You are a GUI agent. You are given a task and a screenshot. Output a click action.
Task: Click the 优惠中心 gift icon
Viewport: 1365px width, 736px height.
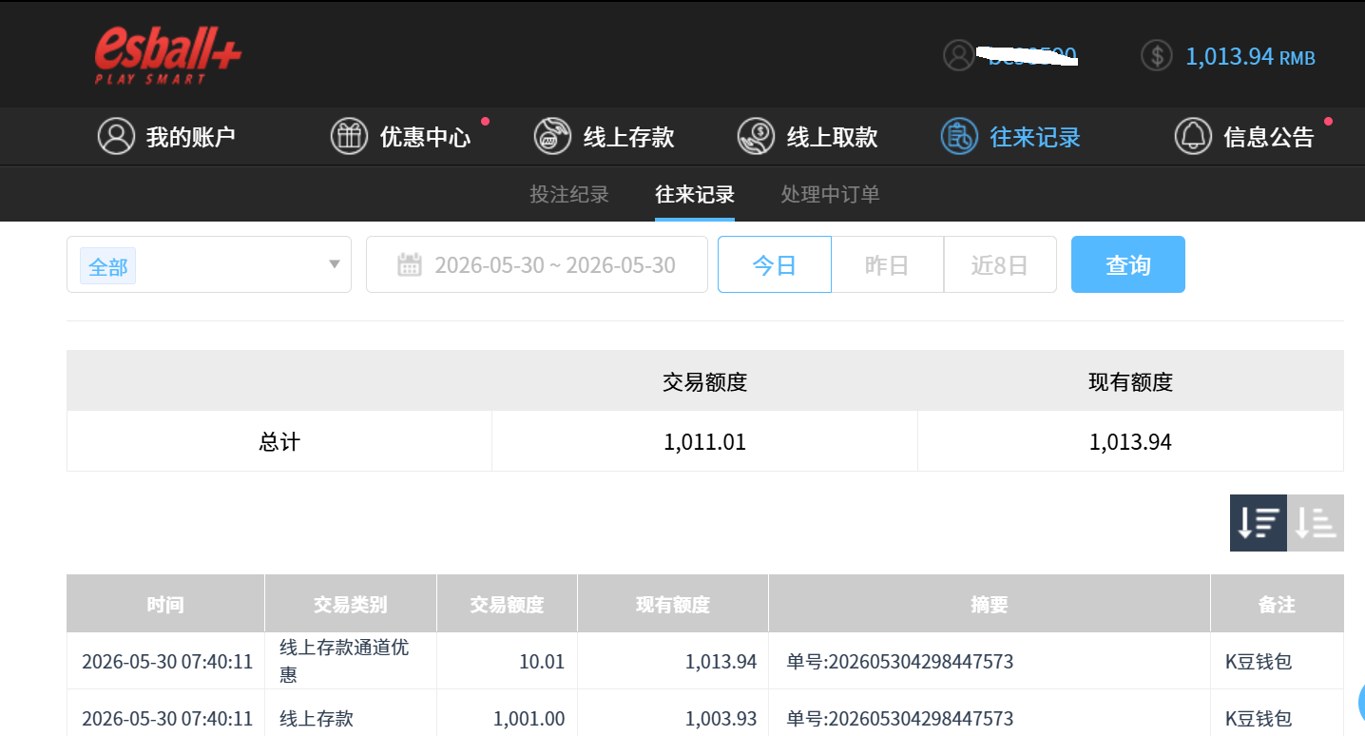tap(349, 136)
